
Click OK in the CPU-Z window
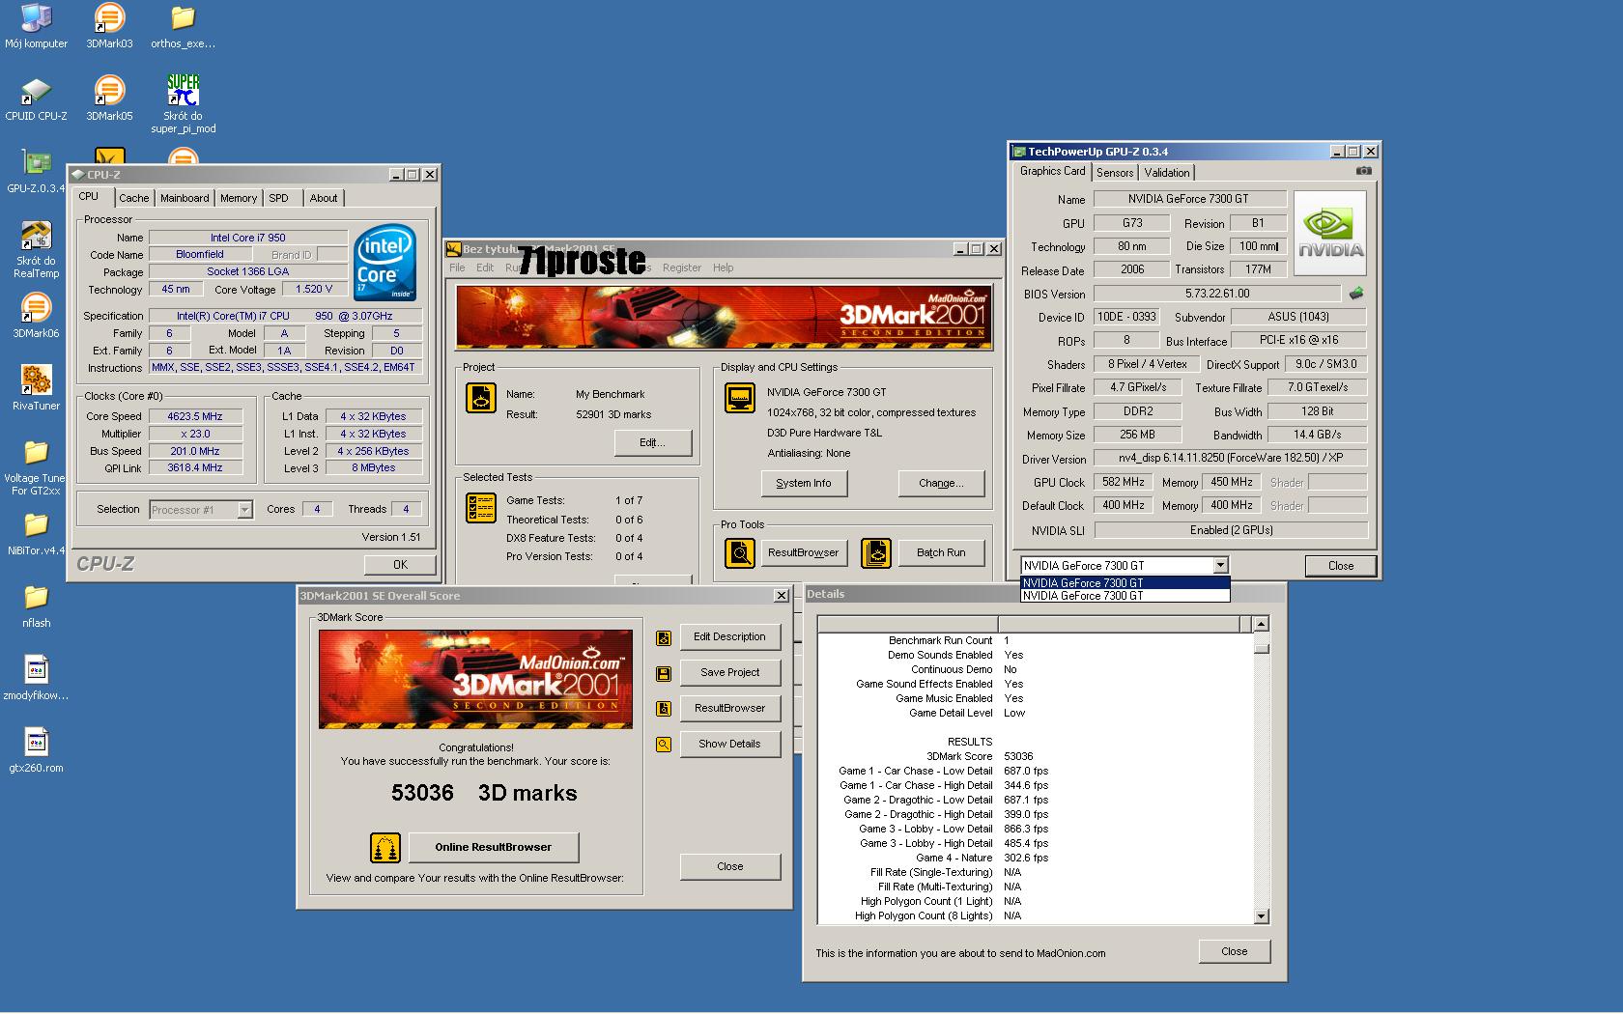click(x=400, y=565)
